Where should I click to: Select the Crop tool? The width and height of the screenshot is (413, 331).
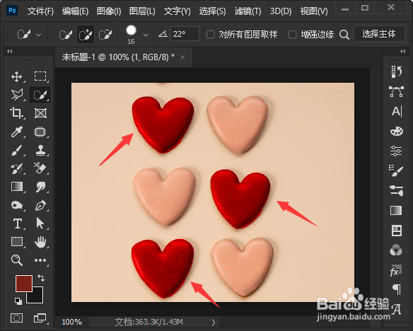pos(16,113)
